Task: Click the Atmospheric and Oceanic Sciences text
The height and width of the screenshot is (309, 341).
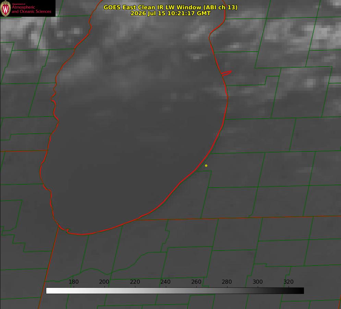Action: tap(31, 9)
